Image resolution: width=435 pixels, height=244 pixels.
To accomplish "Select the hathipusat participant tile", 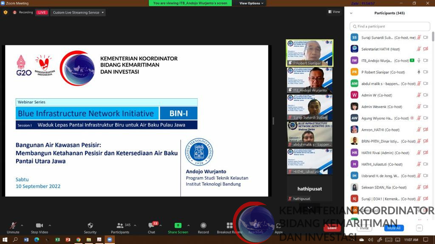I will coord(310,189).
